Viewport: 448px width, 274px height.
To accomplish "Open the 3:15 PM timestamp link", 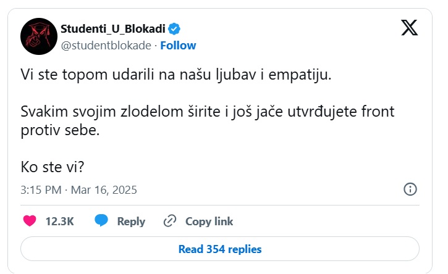I will coord(41,190).
